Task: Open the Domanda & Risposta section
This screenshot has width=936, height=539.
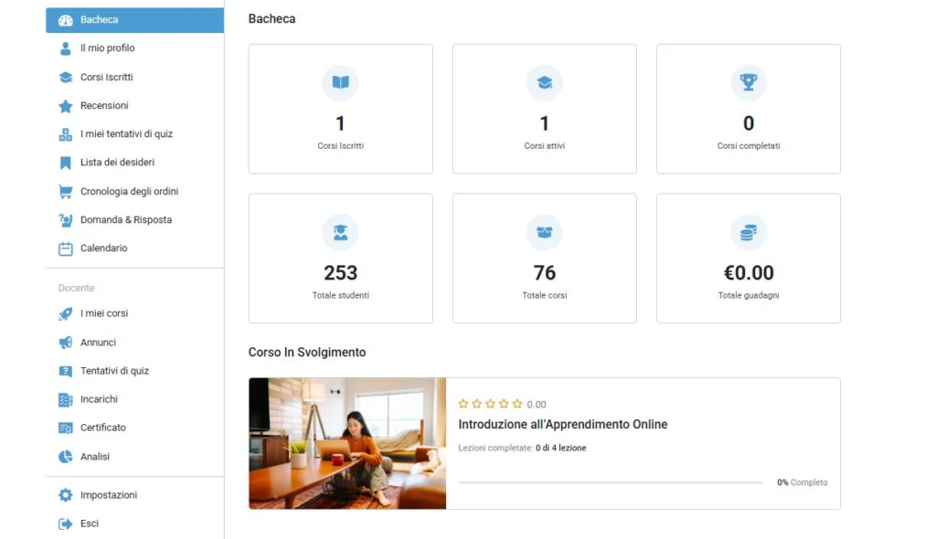Action: pos(125,220)
